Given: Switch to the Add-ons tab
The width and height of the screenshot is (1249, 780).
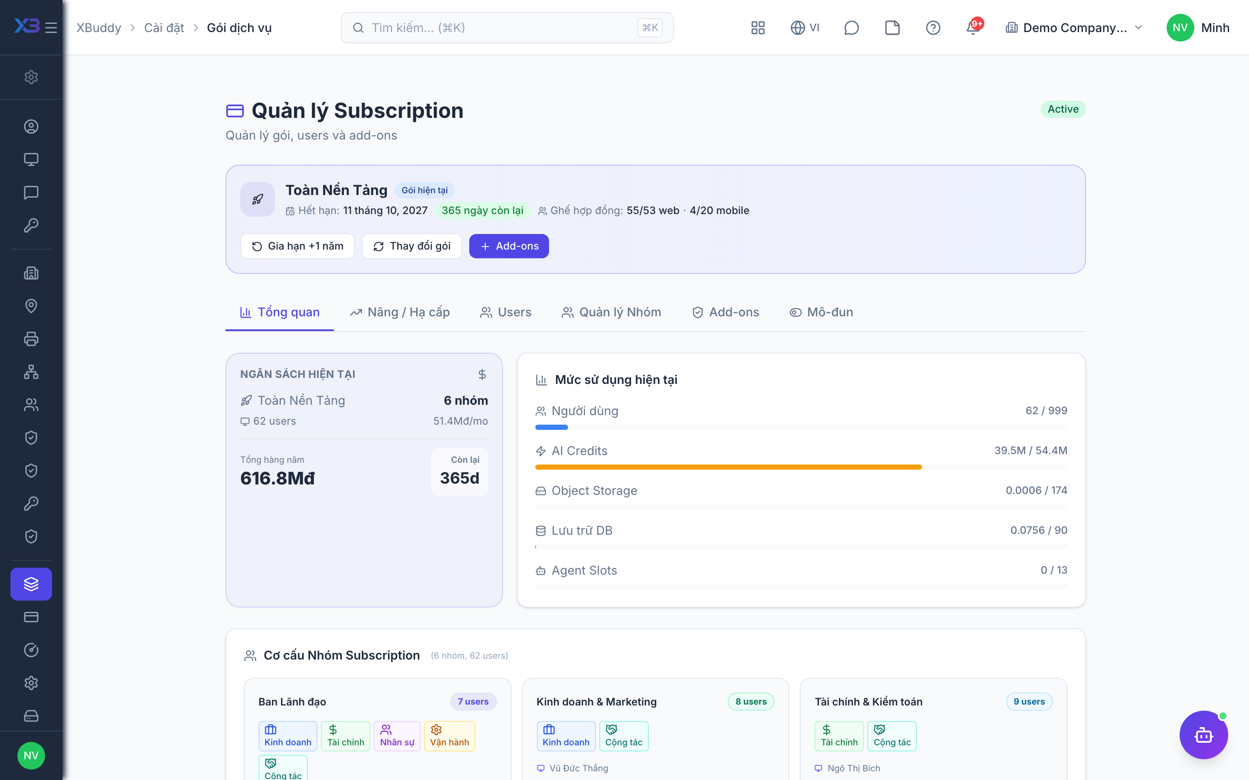Looking at the screenshot, I should [726, 312].
